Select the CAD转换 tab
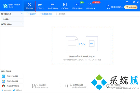 coord(65,6)
